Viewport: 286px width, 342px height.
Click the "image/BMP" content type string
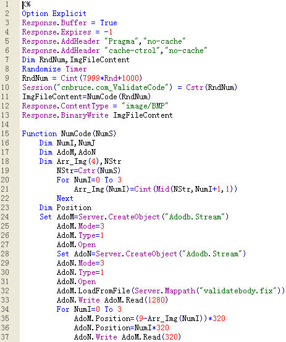[x=145, y=106]
